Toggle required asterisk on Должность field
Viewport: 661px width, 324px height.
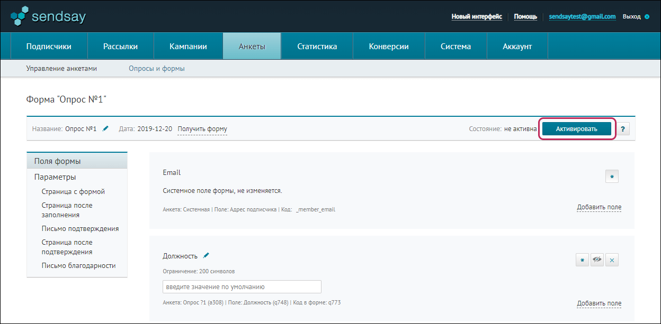click(x=582, y=260)
